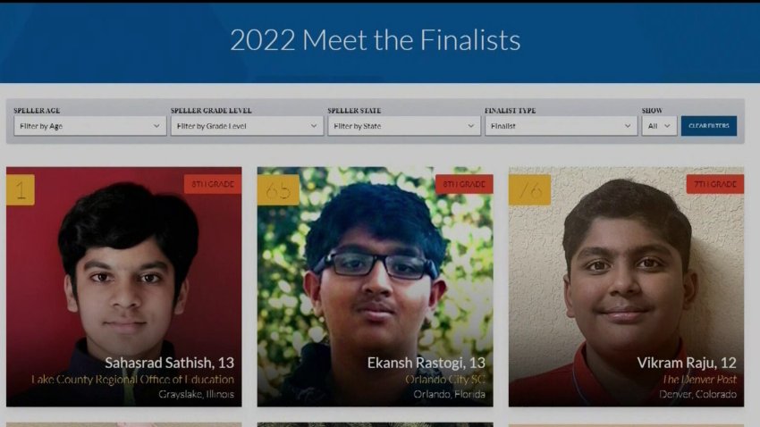Image resolution: width=760 pixels, height=427 pixels.
Task: Click the yellow number 1 badge
Action: [21, 189]
